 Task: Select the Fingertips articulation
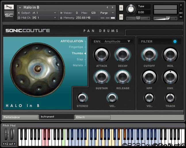click(76, 47)
